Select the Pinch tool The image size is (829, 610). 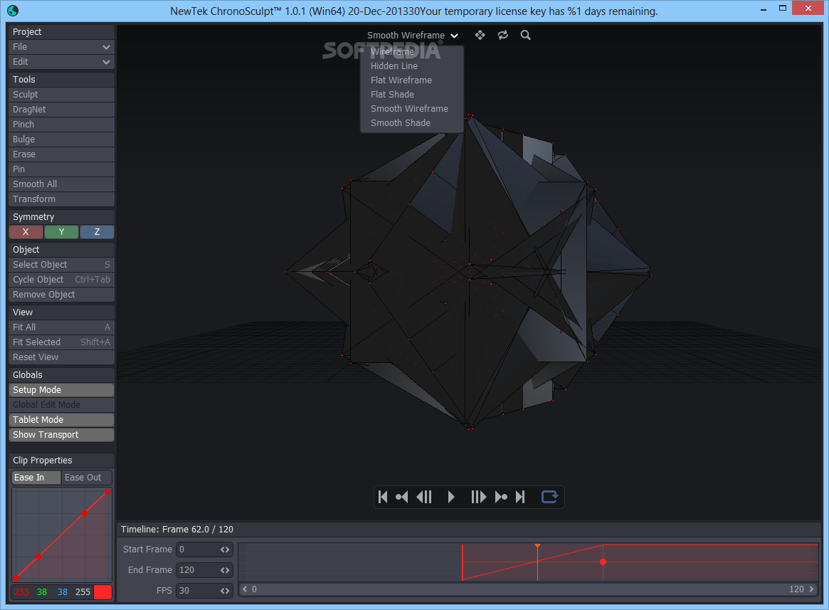[61, 125]
